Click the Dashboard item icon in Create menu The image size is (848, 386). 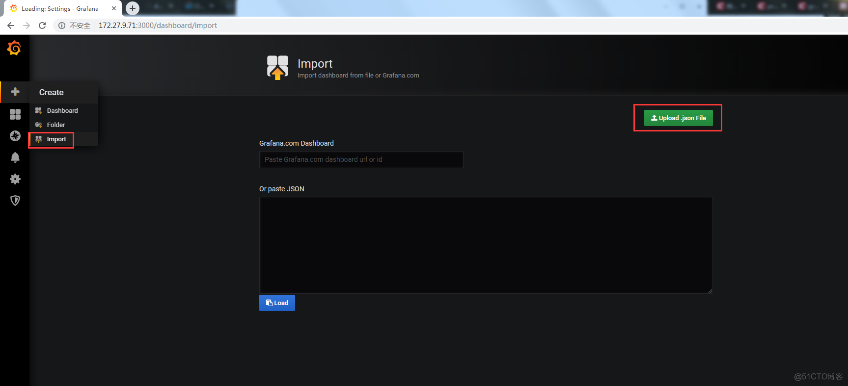click(x=39, y=111)
